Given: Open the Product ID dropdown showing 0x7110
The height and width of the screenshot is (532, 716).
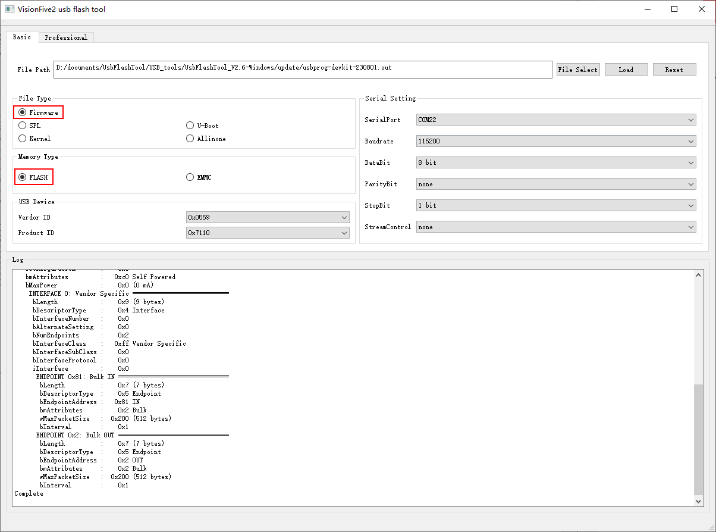Looking at the screenshot, I should (268, 233).
